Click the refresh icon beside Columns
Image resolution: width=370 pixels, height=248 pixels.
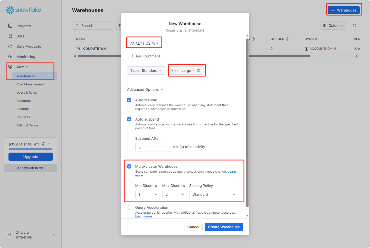pyautogui.click(x=354, y=26)
